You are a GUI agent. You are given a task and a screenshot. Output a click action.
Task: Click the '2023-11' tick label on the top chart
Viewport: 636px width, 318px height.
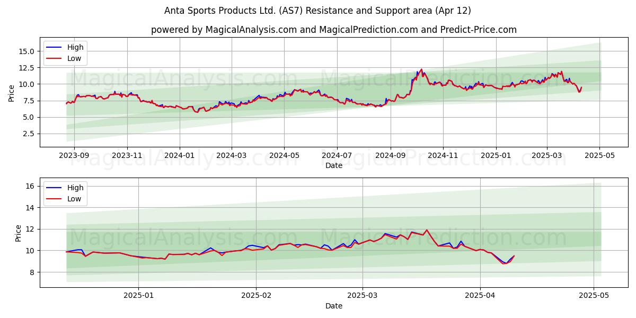point(127,156)
